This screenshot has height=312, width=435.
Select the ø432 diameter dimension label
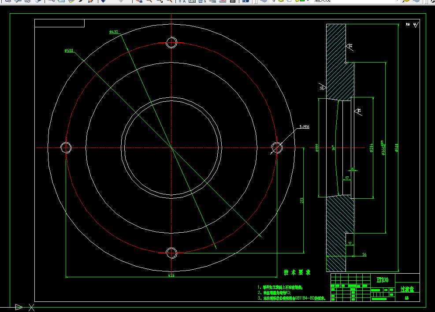point(114,32)
